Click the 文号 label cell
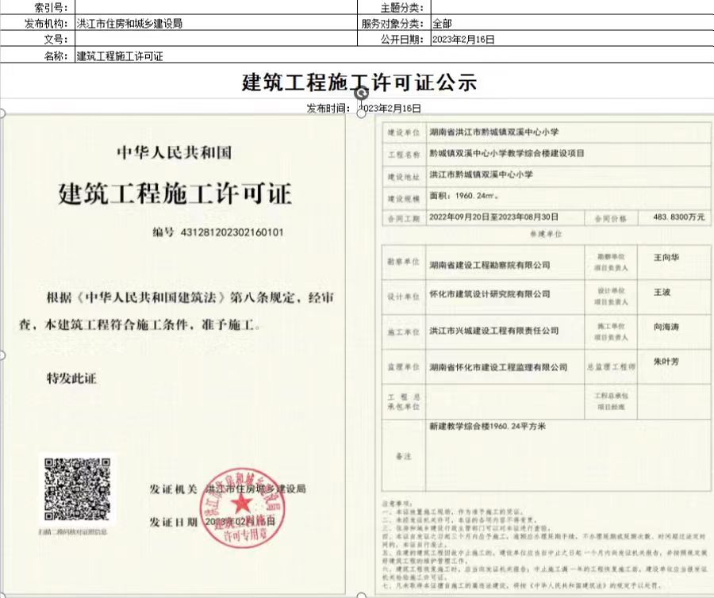Viewport: 714px width, 598px height. 37,39
